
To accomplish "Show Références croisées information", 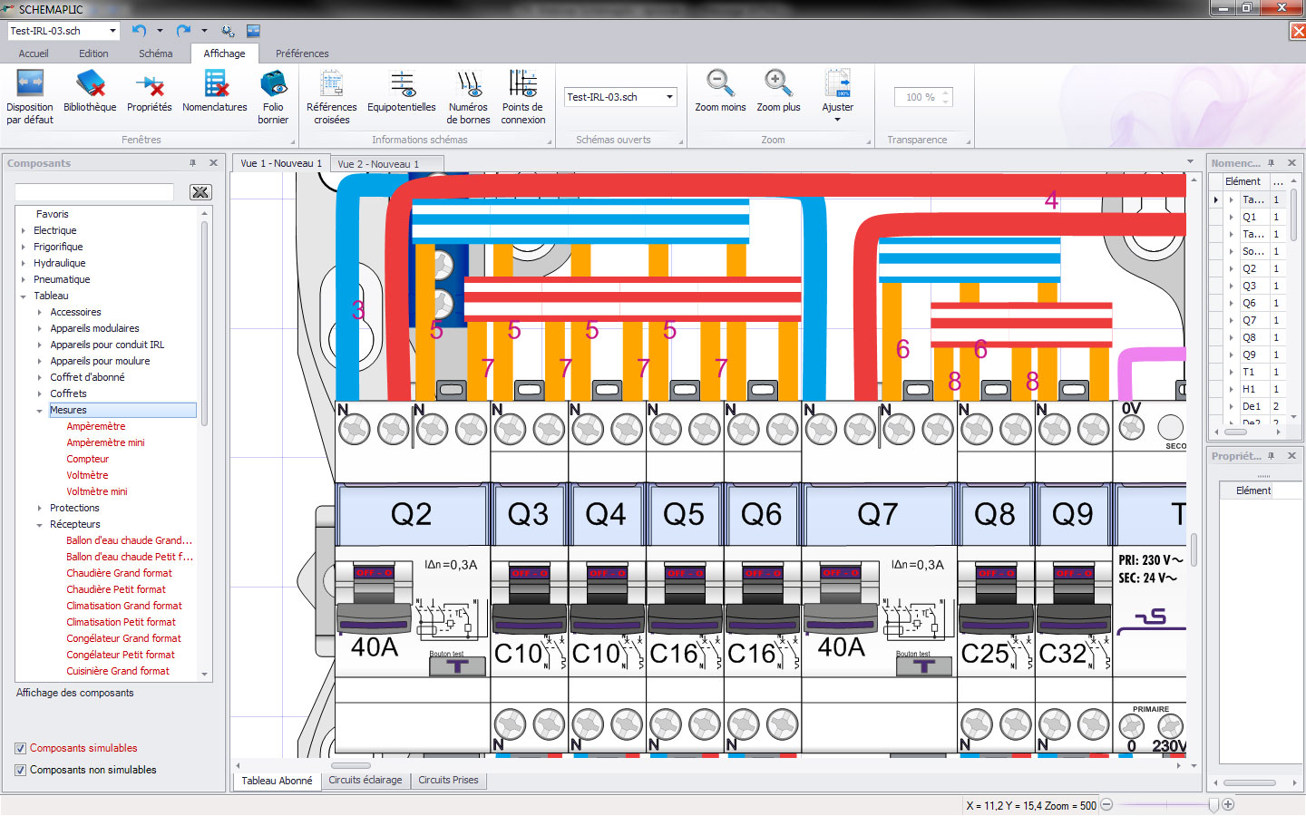I will (331, 85).
